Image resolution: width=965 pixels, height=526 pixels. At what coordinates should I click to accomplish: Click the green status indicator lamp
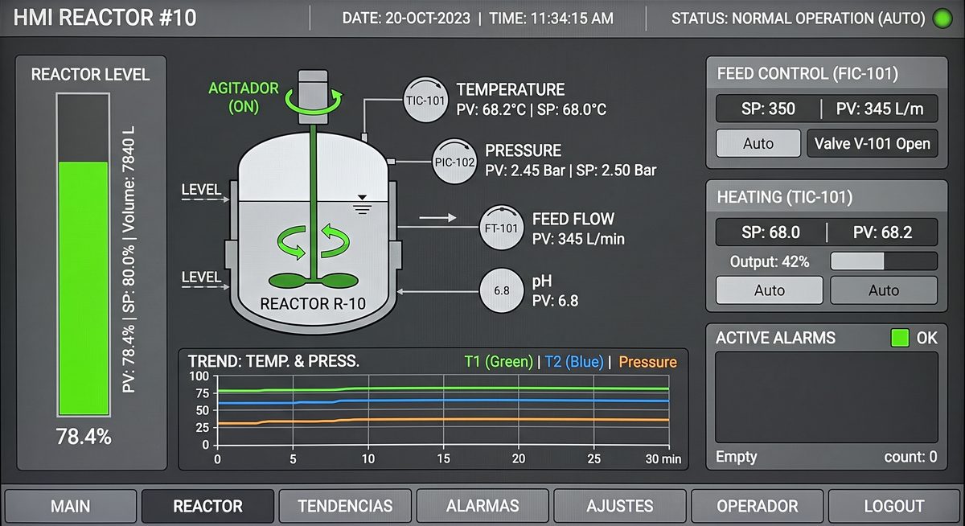(942, 18)
